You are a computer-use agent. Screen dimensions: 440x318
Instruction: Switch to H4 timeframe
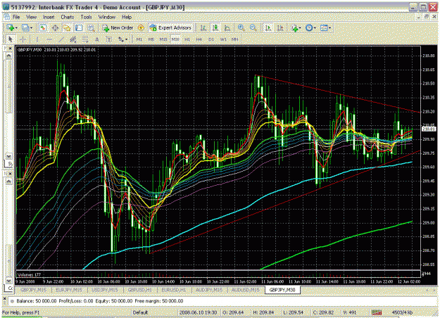pyautogui.click(x=199, y=39)
